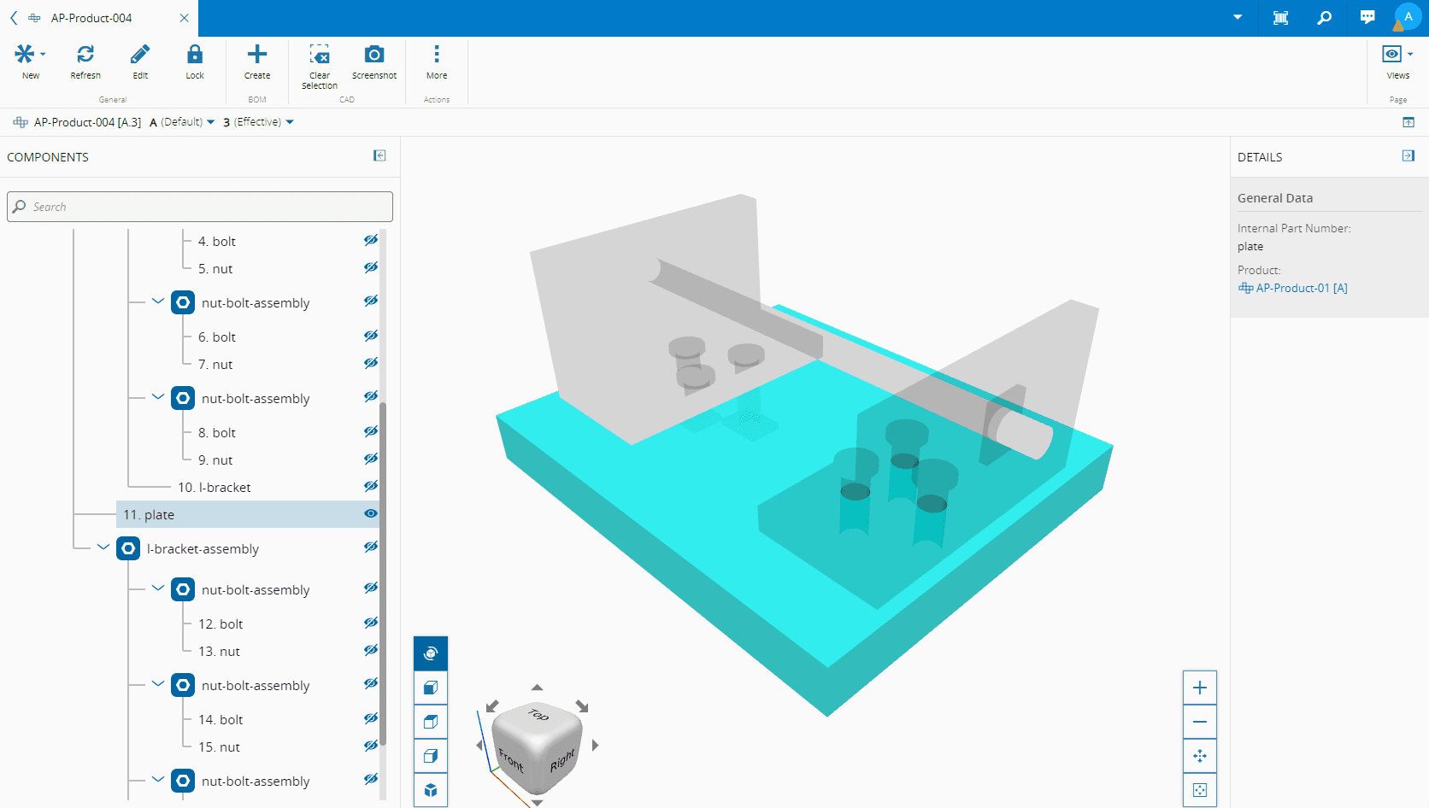
Task: Unhide the 8. bolt component
Action: click(371, 431)
